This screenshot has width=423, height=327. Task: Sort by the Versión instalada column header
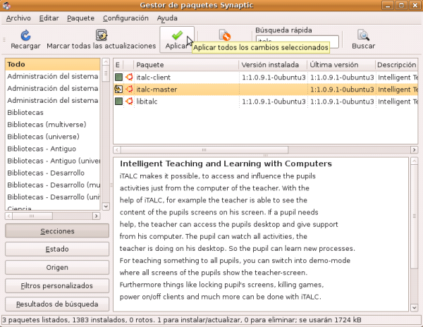click(273, 64)
